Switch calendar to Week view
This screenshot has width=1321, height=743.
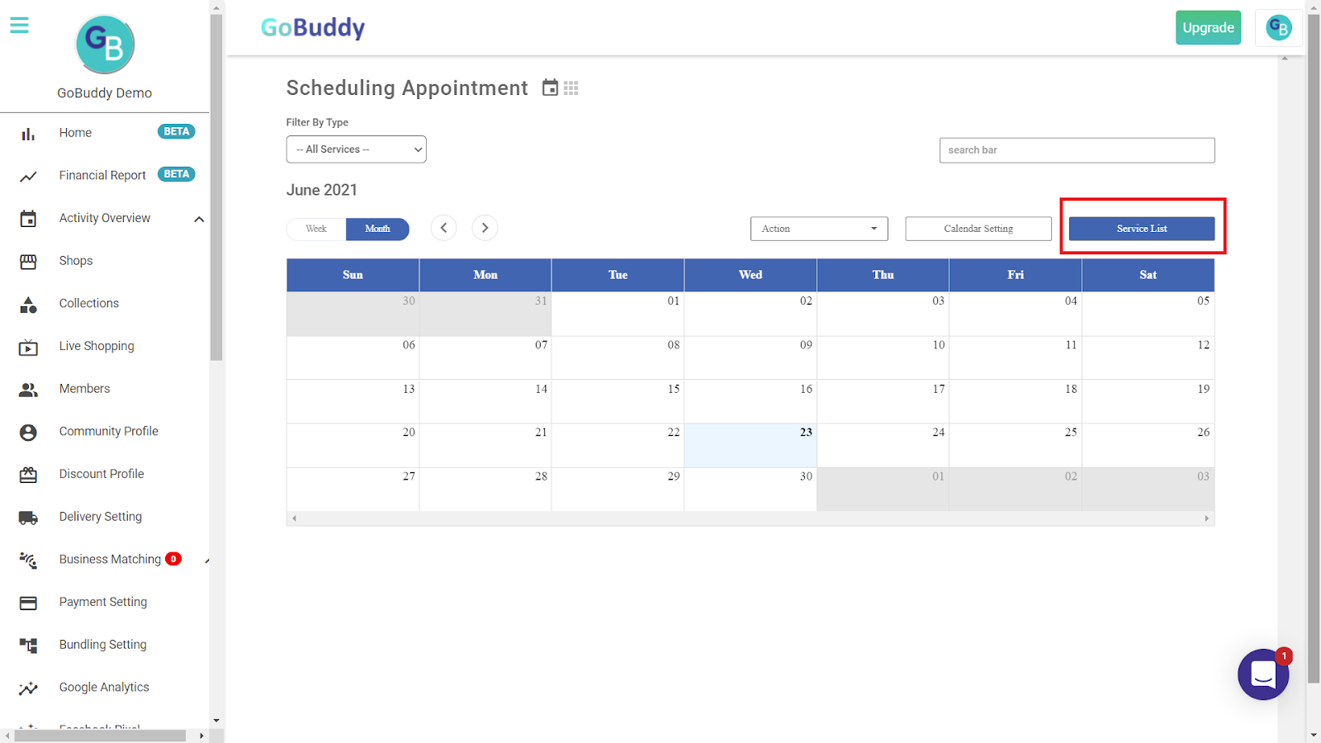[x=316, y=229]
